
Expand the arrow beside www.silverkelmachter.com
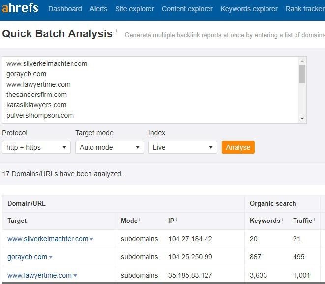(91, 239)
